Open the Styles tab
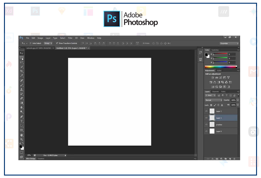This screenshot has height=178, width=261. click(219, 71)
